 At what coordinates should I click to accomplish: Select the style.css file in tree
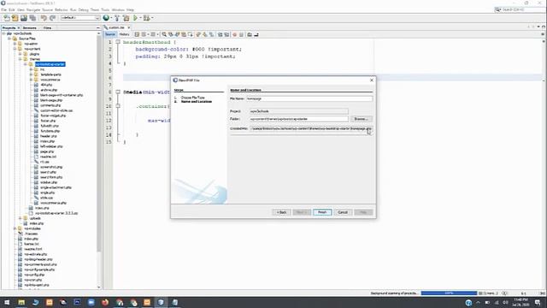point(46,198)
